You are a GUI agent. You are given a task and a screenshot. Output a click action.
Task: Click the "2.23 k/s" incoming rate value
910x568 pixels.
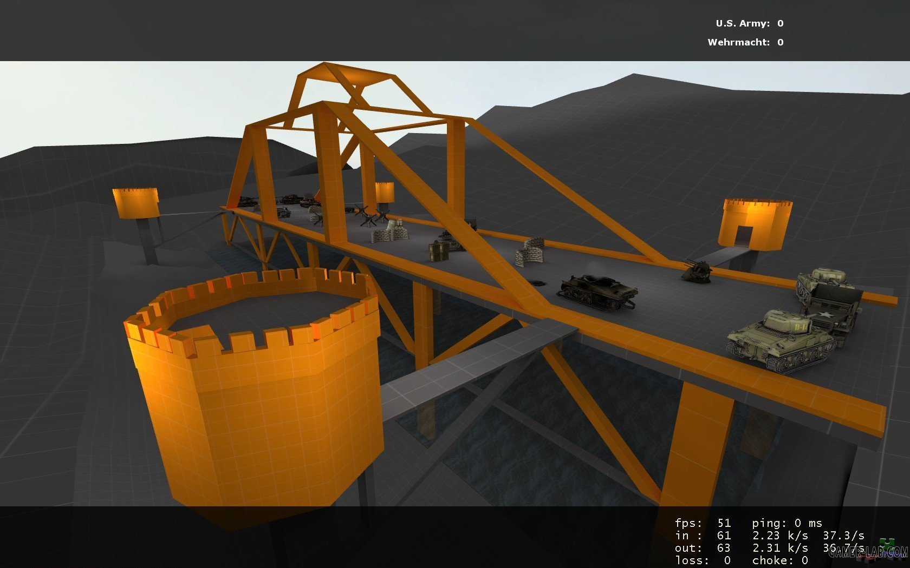pyautogui.click(x=780, y=536)
